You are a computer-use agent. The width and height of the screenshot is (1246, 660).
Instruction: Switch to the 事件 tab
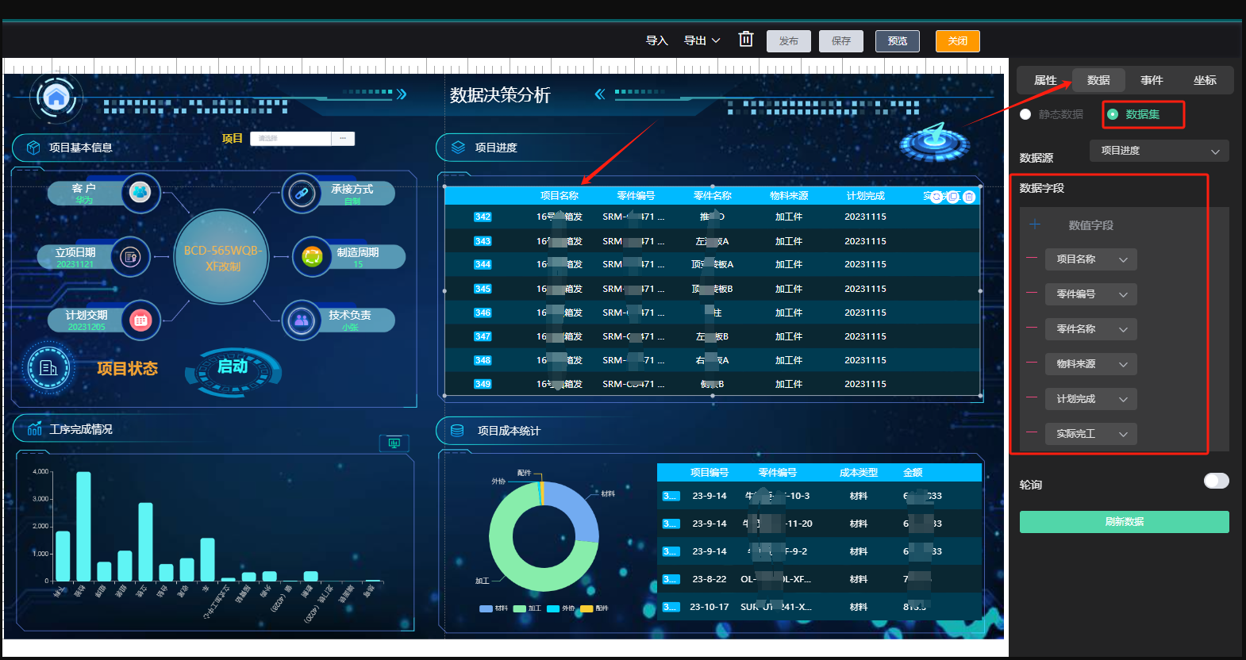coord(1152,80)
